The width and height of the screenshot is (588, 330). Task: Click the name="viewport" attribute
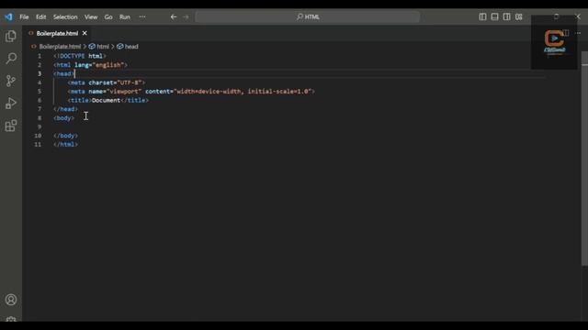(115, 92)
